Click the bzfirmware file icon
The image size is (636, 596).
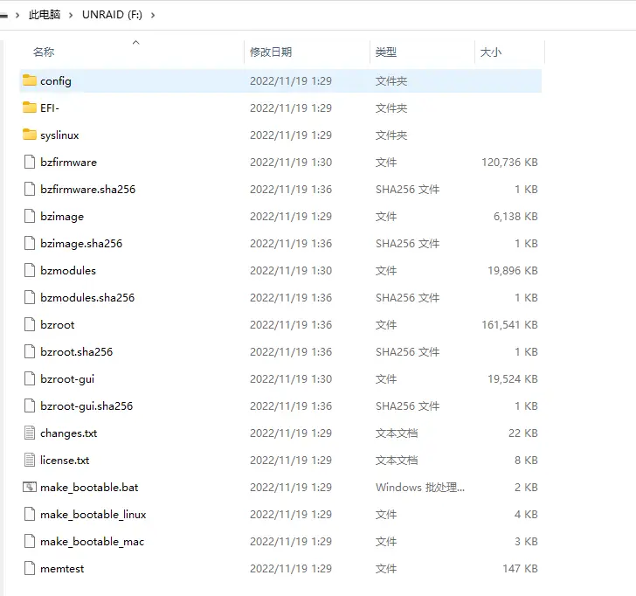pos(30,163)
